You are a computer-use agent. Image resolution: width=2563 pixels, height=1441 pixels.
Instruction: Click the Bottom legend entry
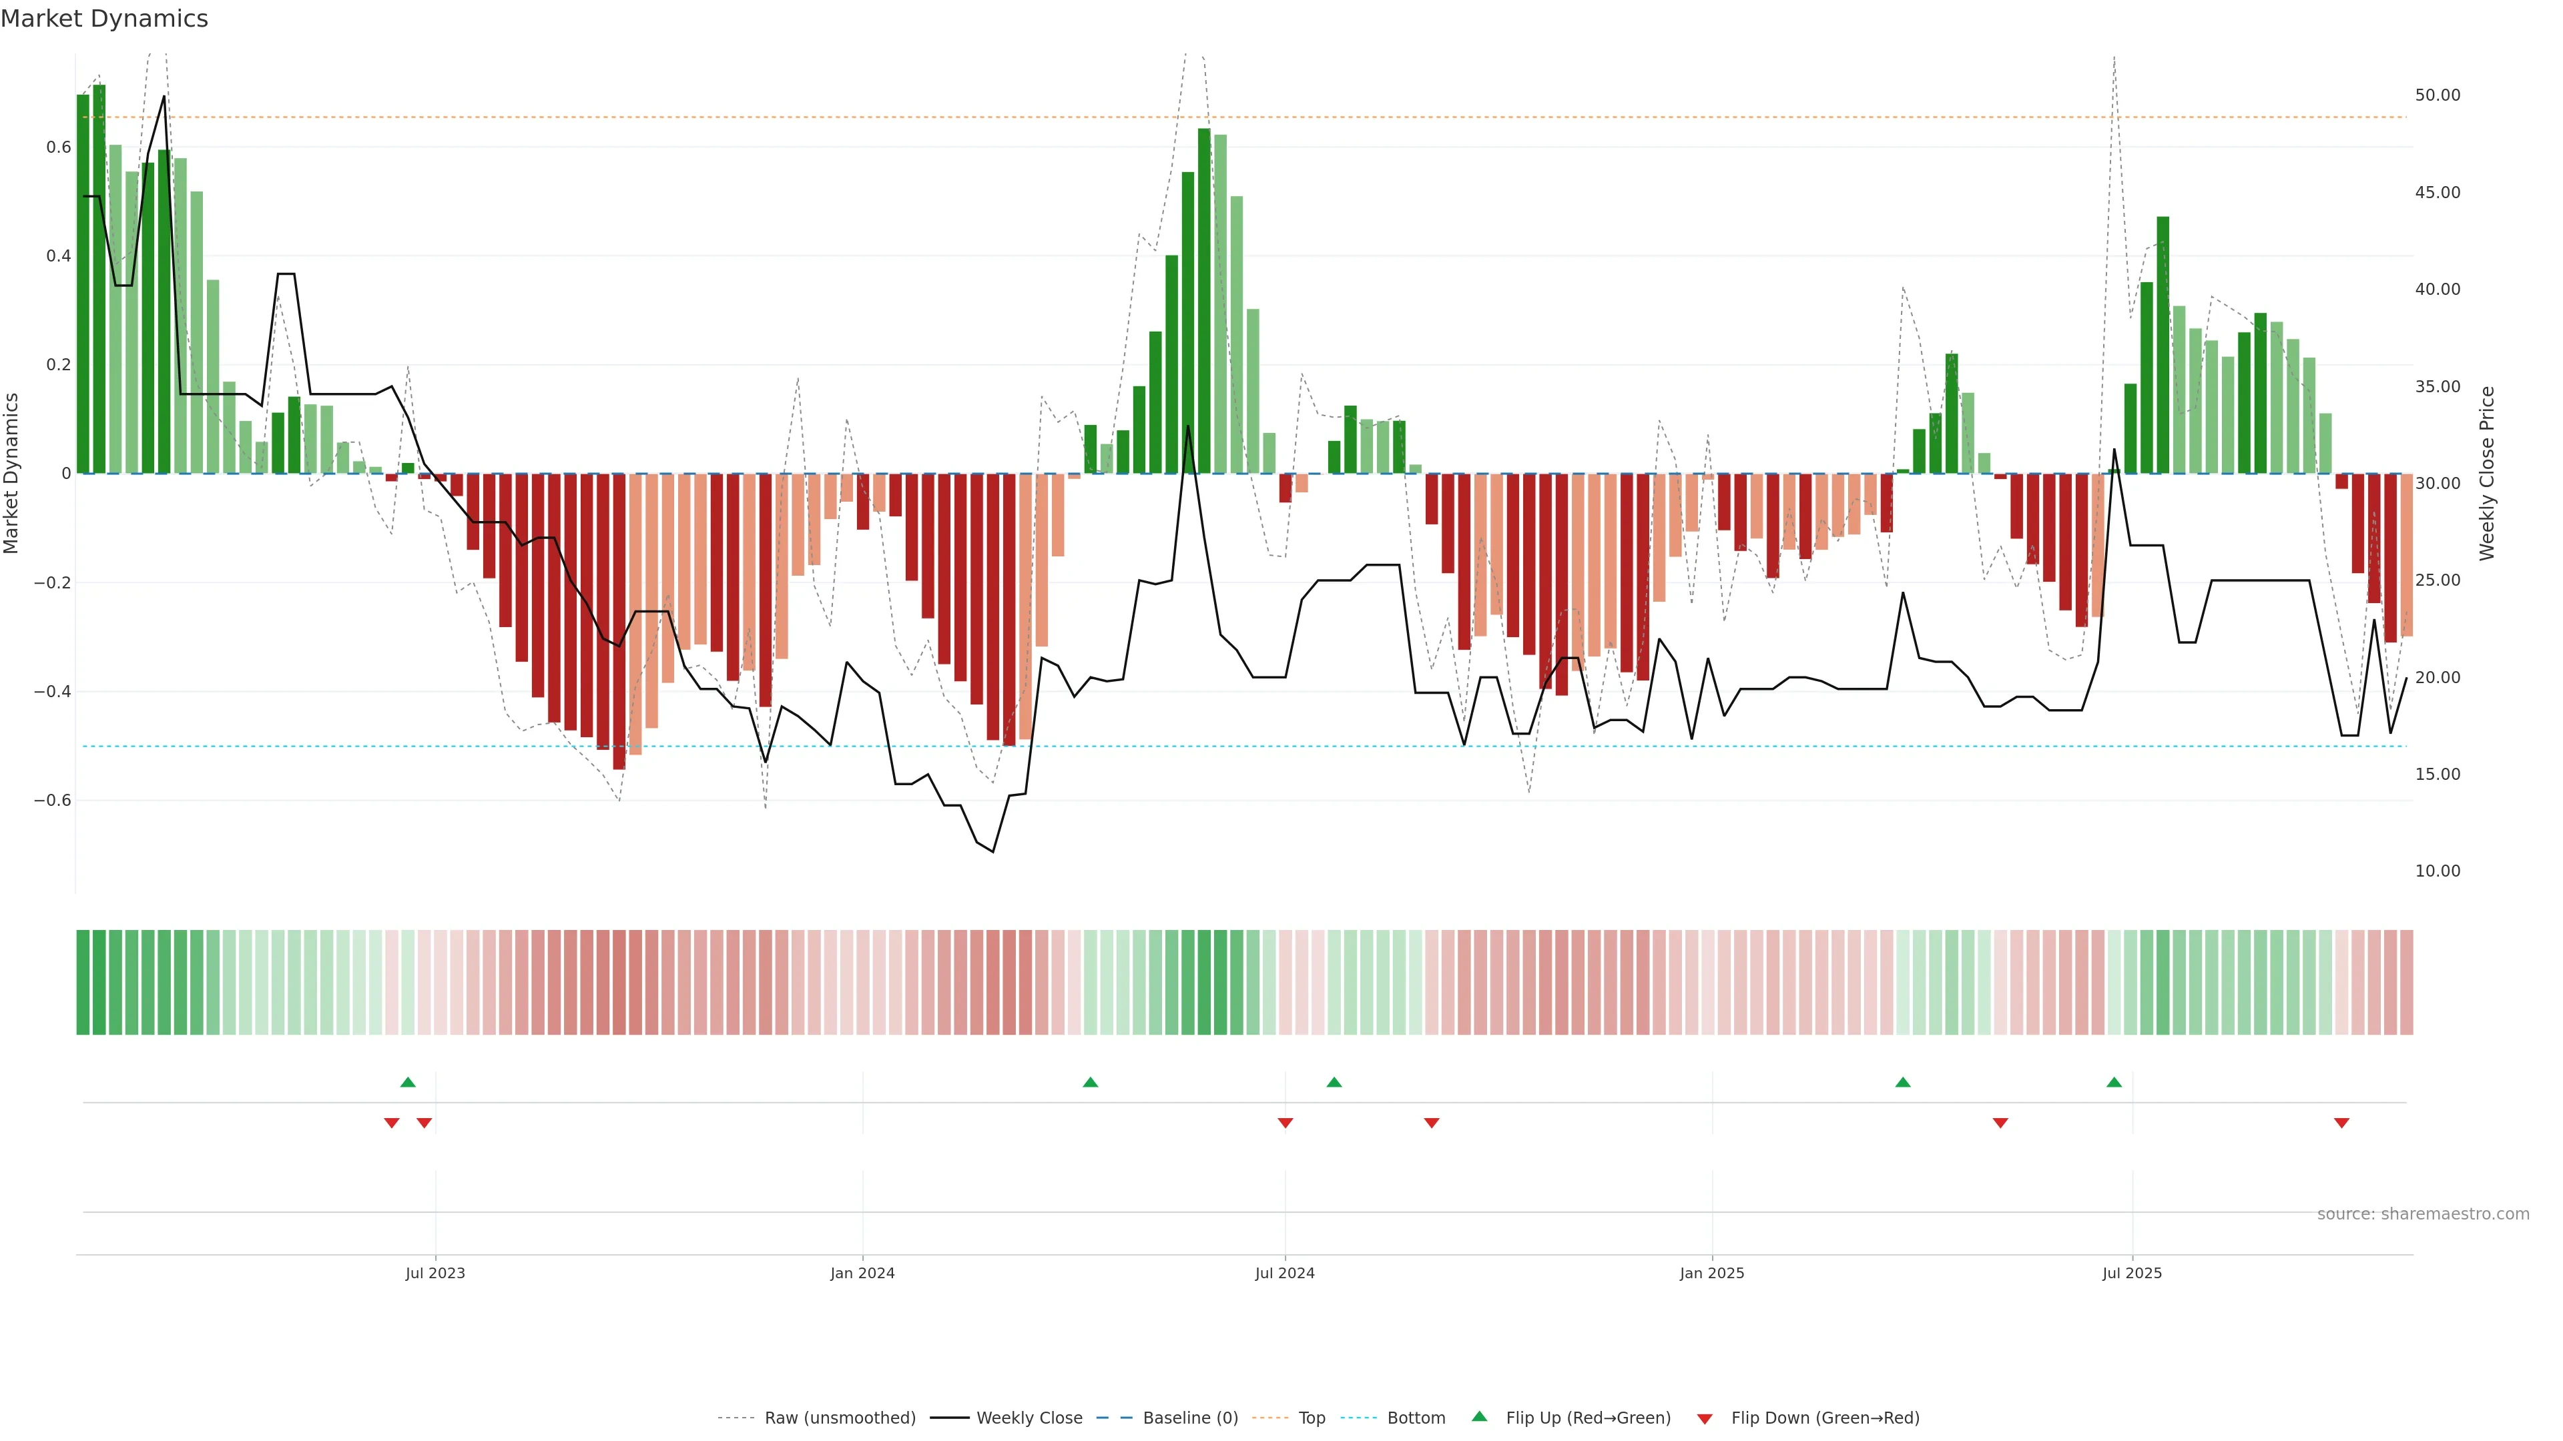coord(1416,1417)
